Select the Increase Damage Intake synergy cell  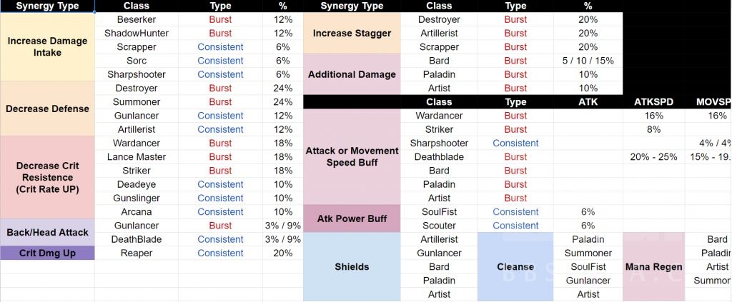click(x=47, y=47)
